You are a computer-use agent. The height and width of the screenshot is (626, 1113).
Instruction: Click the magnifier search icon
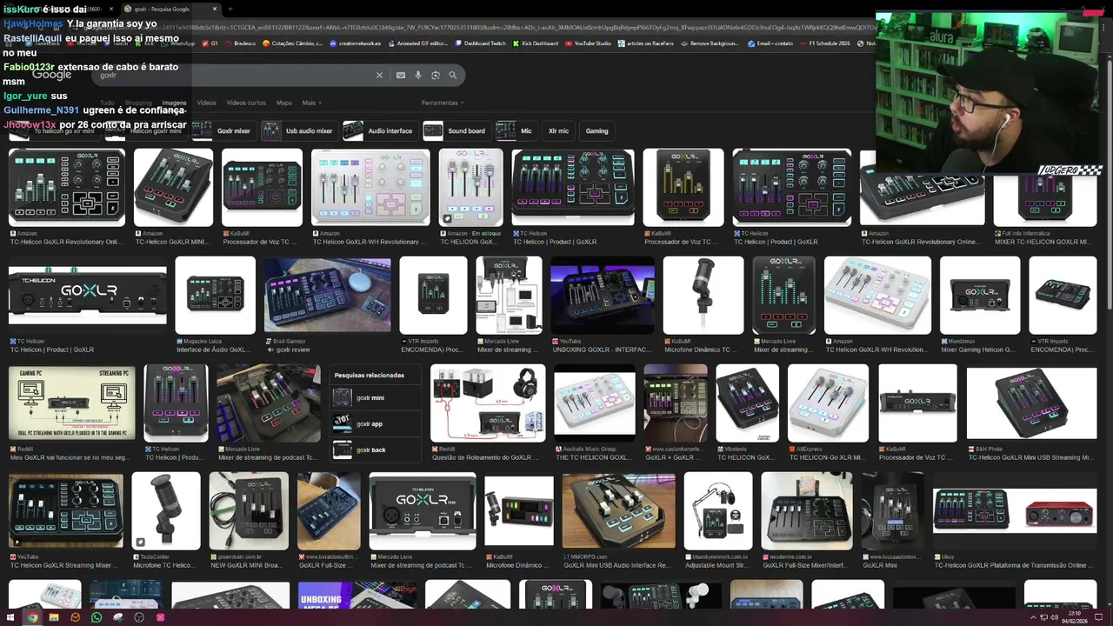pos(453,76)
